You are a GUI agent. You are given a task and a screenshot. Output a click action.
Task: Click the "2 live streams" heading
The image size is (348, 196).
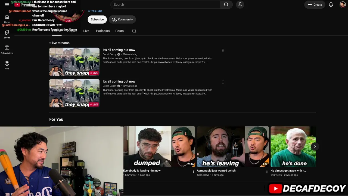point(59,43)
